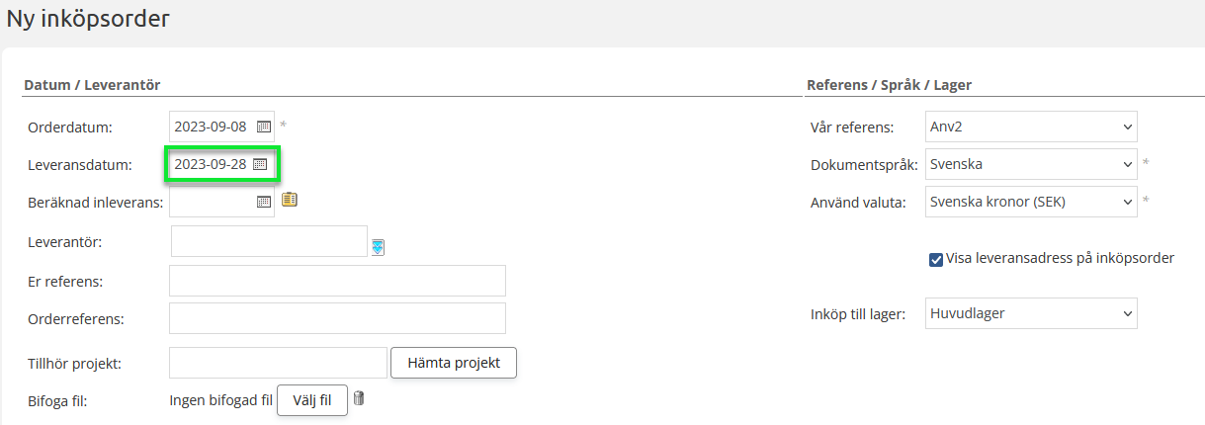
Task: Open the Använd valuta currency dropdown
Action: pos(1032,202)
